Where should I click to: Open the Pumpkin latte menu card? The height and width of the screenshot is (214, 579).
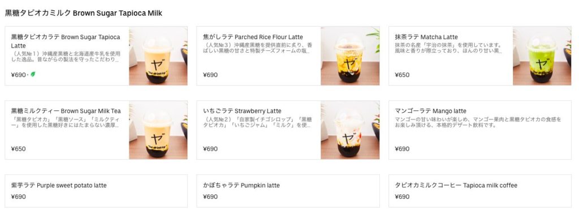pos(288,191)
